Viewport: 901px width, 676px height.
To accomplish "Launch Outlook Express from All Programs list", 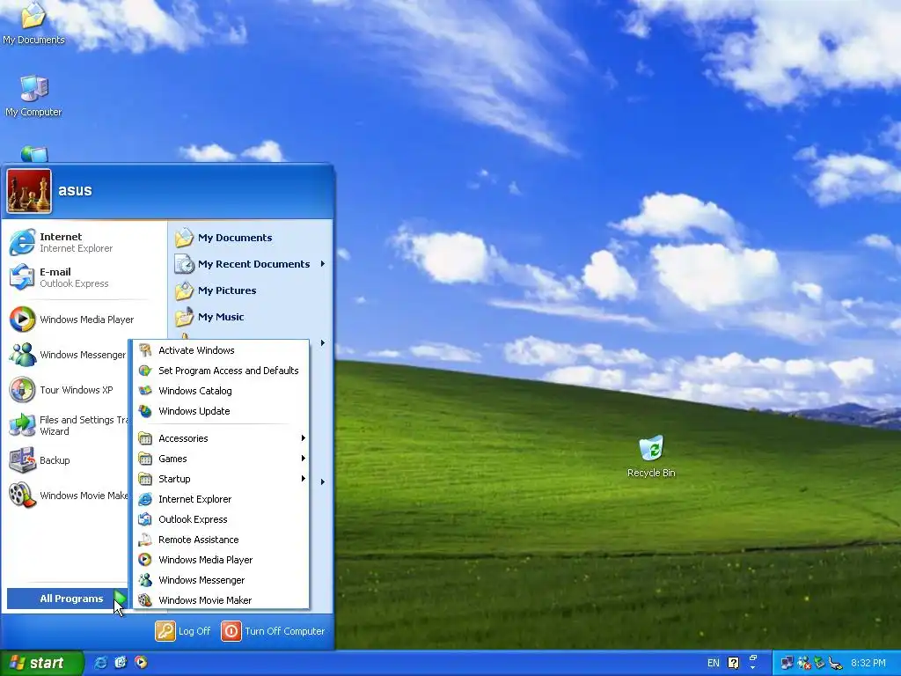I will click(221, 519).
